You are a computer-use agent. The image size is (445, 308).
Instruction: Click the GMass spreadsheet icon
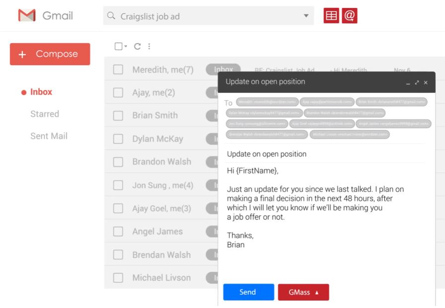(x=331, y=16)
